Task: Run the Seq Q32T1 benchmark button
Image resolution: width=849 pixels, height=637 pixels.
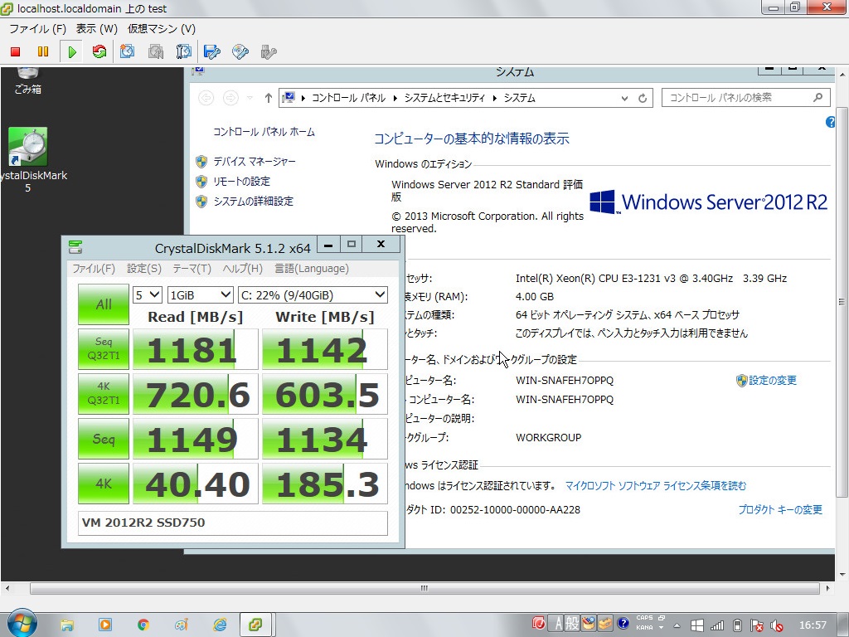Action: (104, 349)
